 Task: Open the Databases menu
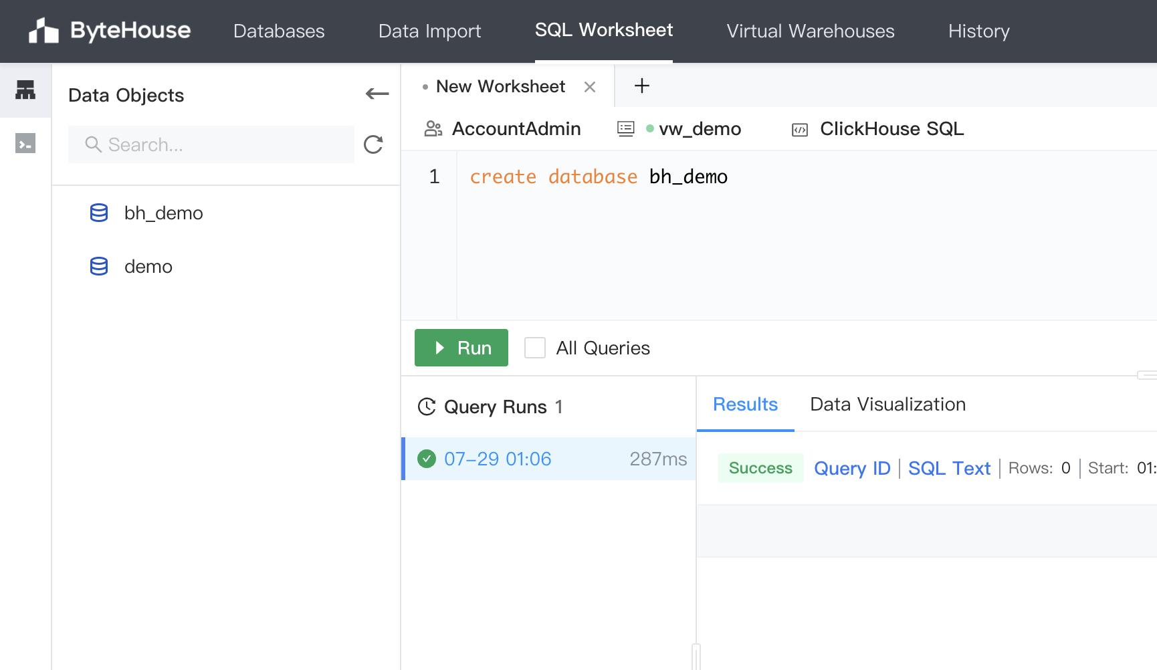[279, 31]
